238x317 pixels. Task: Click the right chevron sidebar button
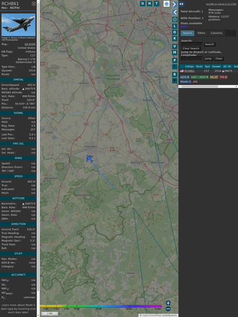(x=174, y=4)
